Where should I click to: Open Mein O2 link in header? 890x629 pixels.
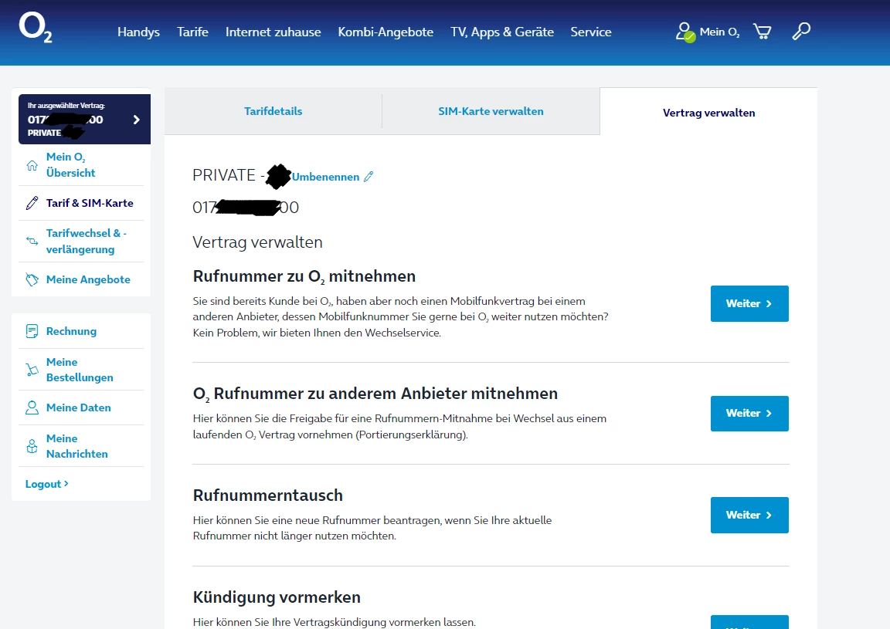tap(719, 32)
